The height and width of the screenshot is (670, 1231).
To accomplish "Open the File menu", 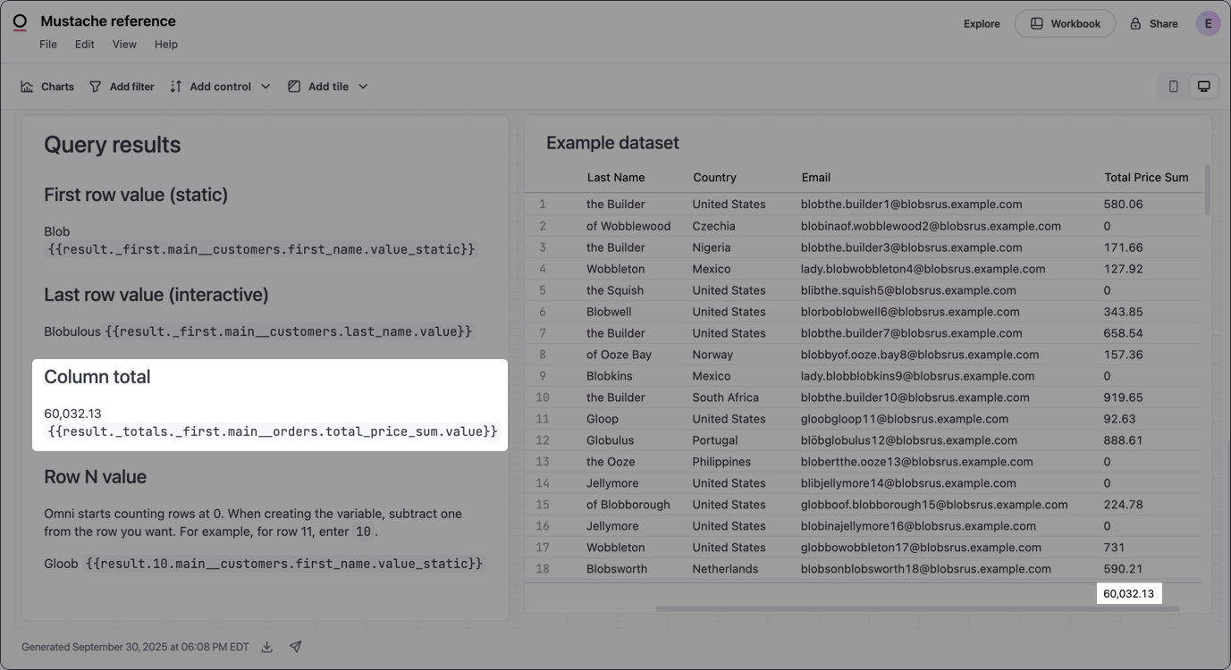I will 47,43.
